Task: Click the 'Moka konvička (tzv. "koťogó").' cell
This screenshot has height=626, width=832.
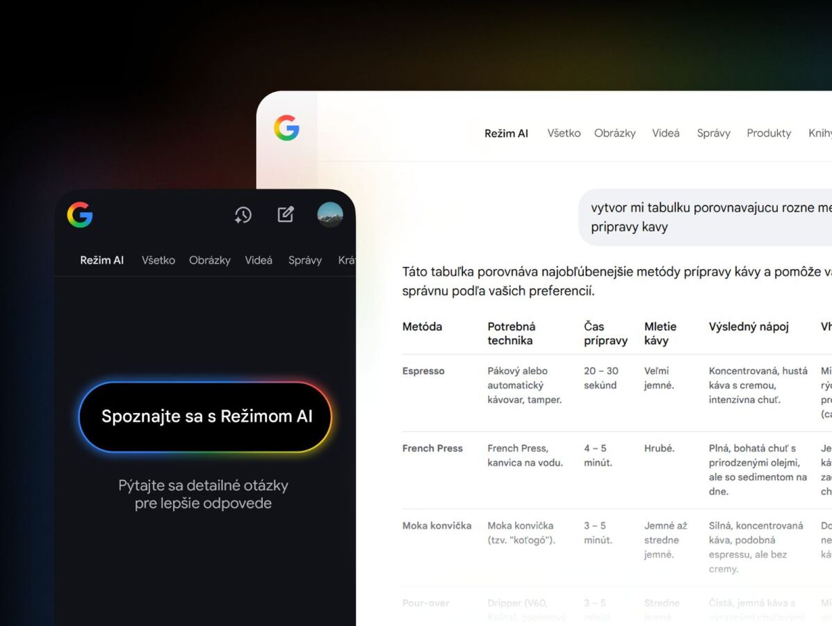Action: click(521, 533)
